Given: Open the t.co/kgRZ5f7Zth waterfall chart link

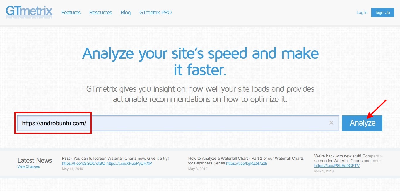Looking at the screenshot, I should point(247,163).
